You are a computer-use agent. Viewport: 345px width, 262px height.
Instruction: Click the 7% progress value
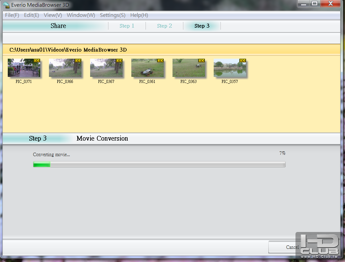pyautogui.click(x=283, y=153)
